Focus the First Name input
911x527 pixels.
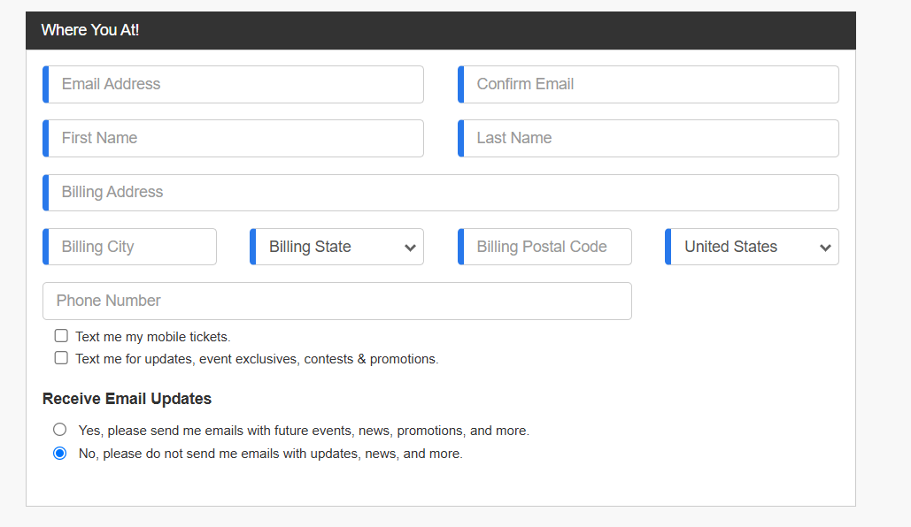[x=233, y=138]
